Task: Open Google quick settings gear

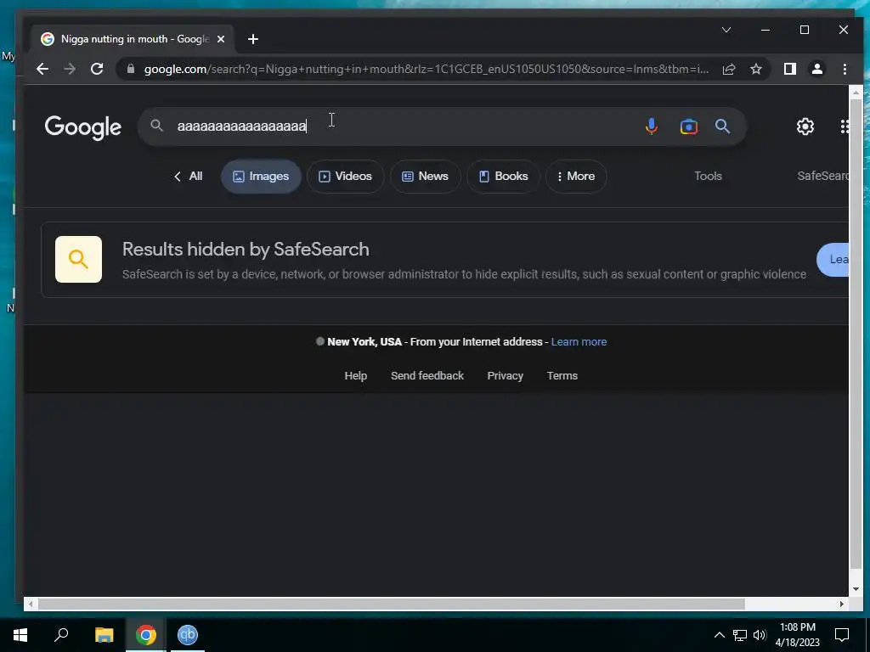Action: (x=805, y=126)
